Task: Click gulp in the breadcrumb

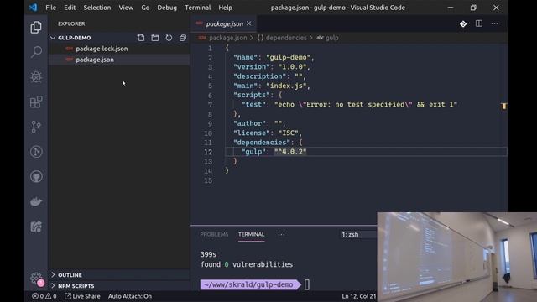Action: click(332, 38)
